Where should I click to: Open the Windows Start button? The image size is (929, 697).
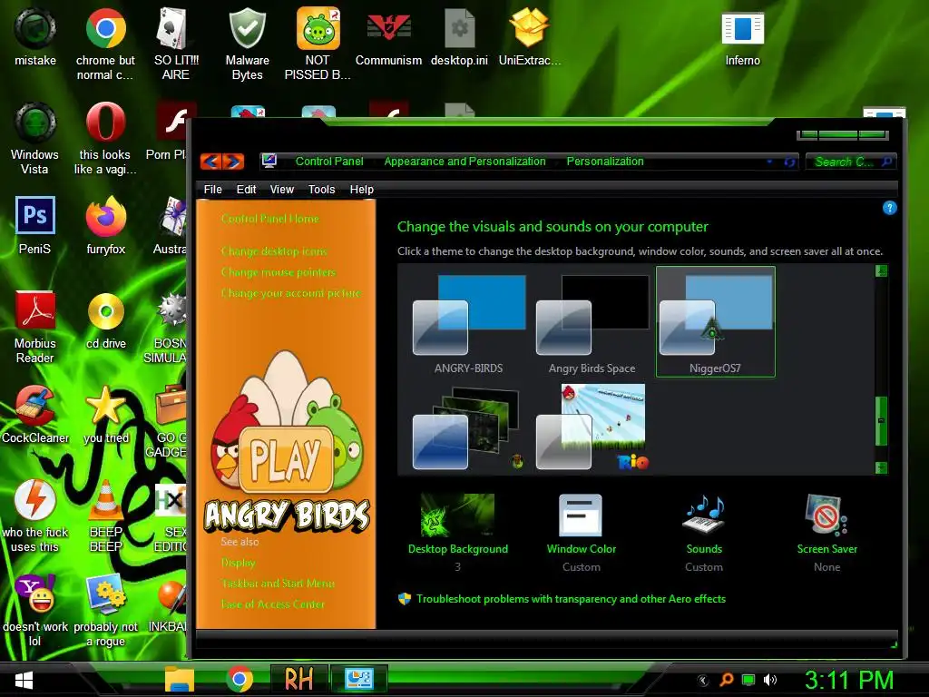pos(24,680)
